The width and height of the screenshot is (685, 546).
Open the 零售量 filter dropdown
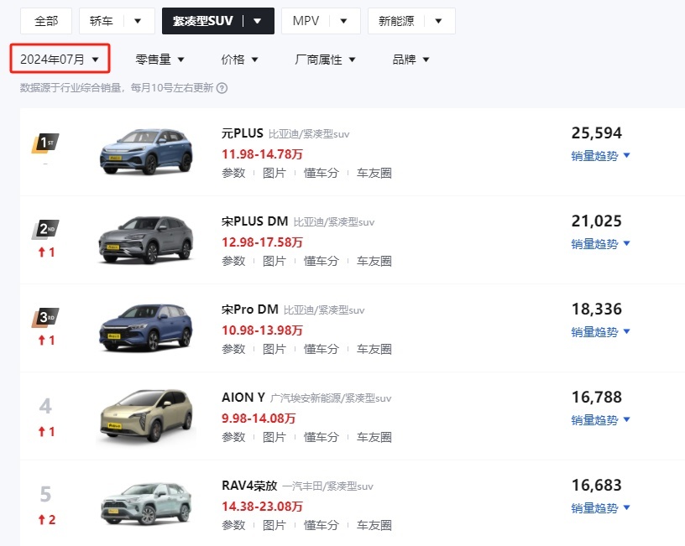pos(159,60)
